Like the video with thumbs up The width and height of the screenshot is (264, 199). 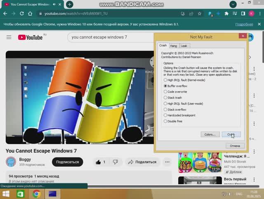tap(101, 162)
